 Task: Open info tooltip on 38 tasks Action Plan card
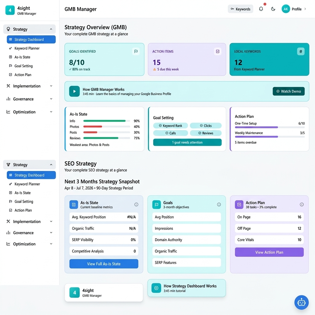click(x=301, y=205)
